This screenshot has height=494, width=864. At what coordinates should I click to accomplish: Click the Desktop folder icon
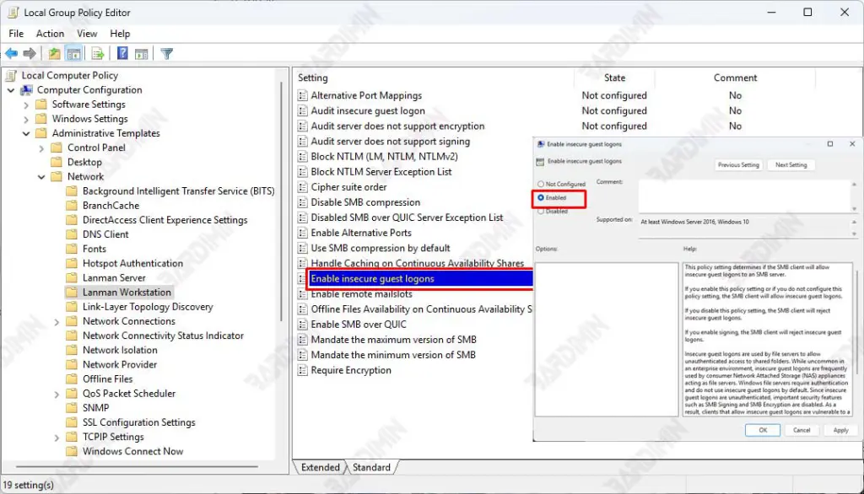pyautogui.click(x=57, y=162)
